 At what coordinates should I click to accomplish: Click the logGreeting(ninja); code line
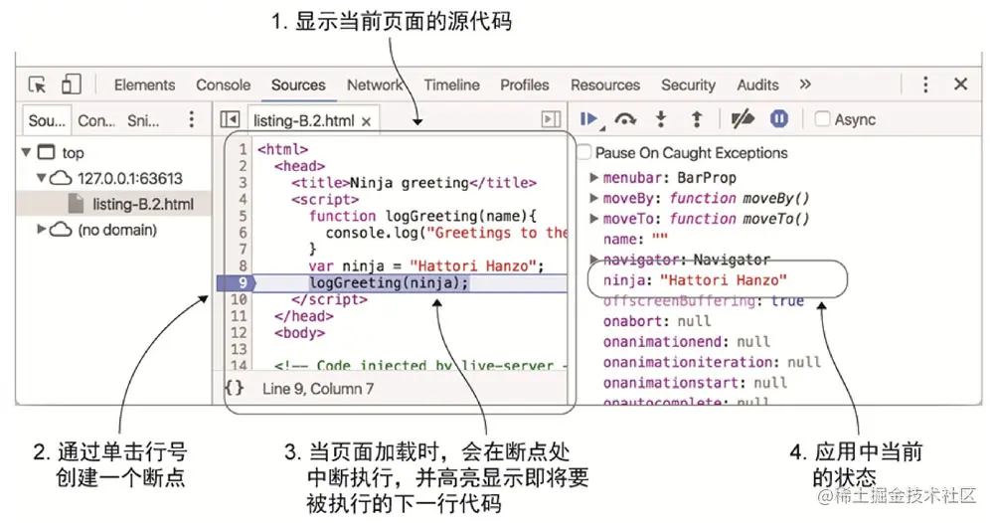pos(389,282)
